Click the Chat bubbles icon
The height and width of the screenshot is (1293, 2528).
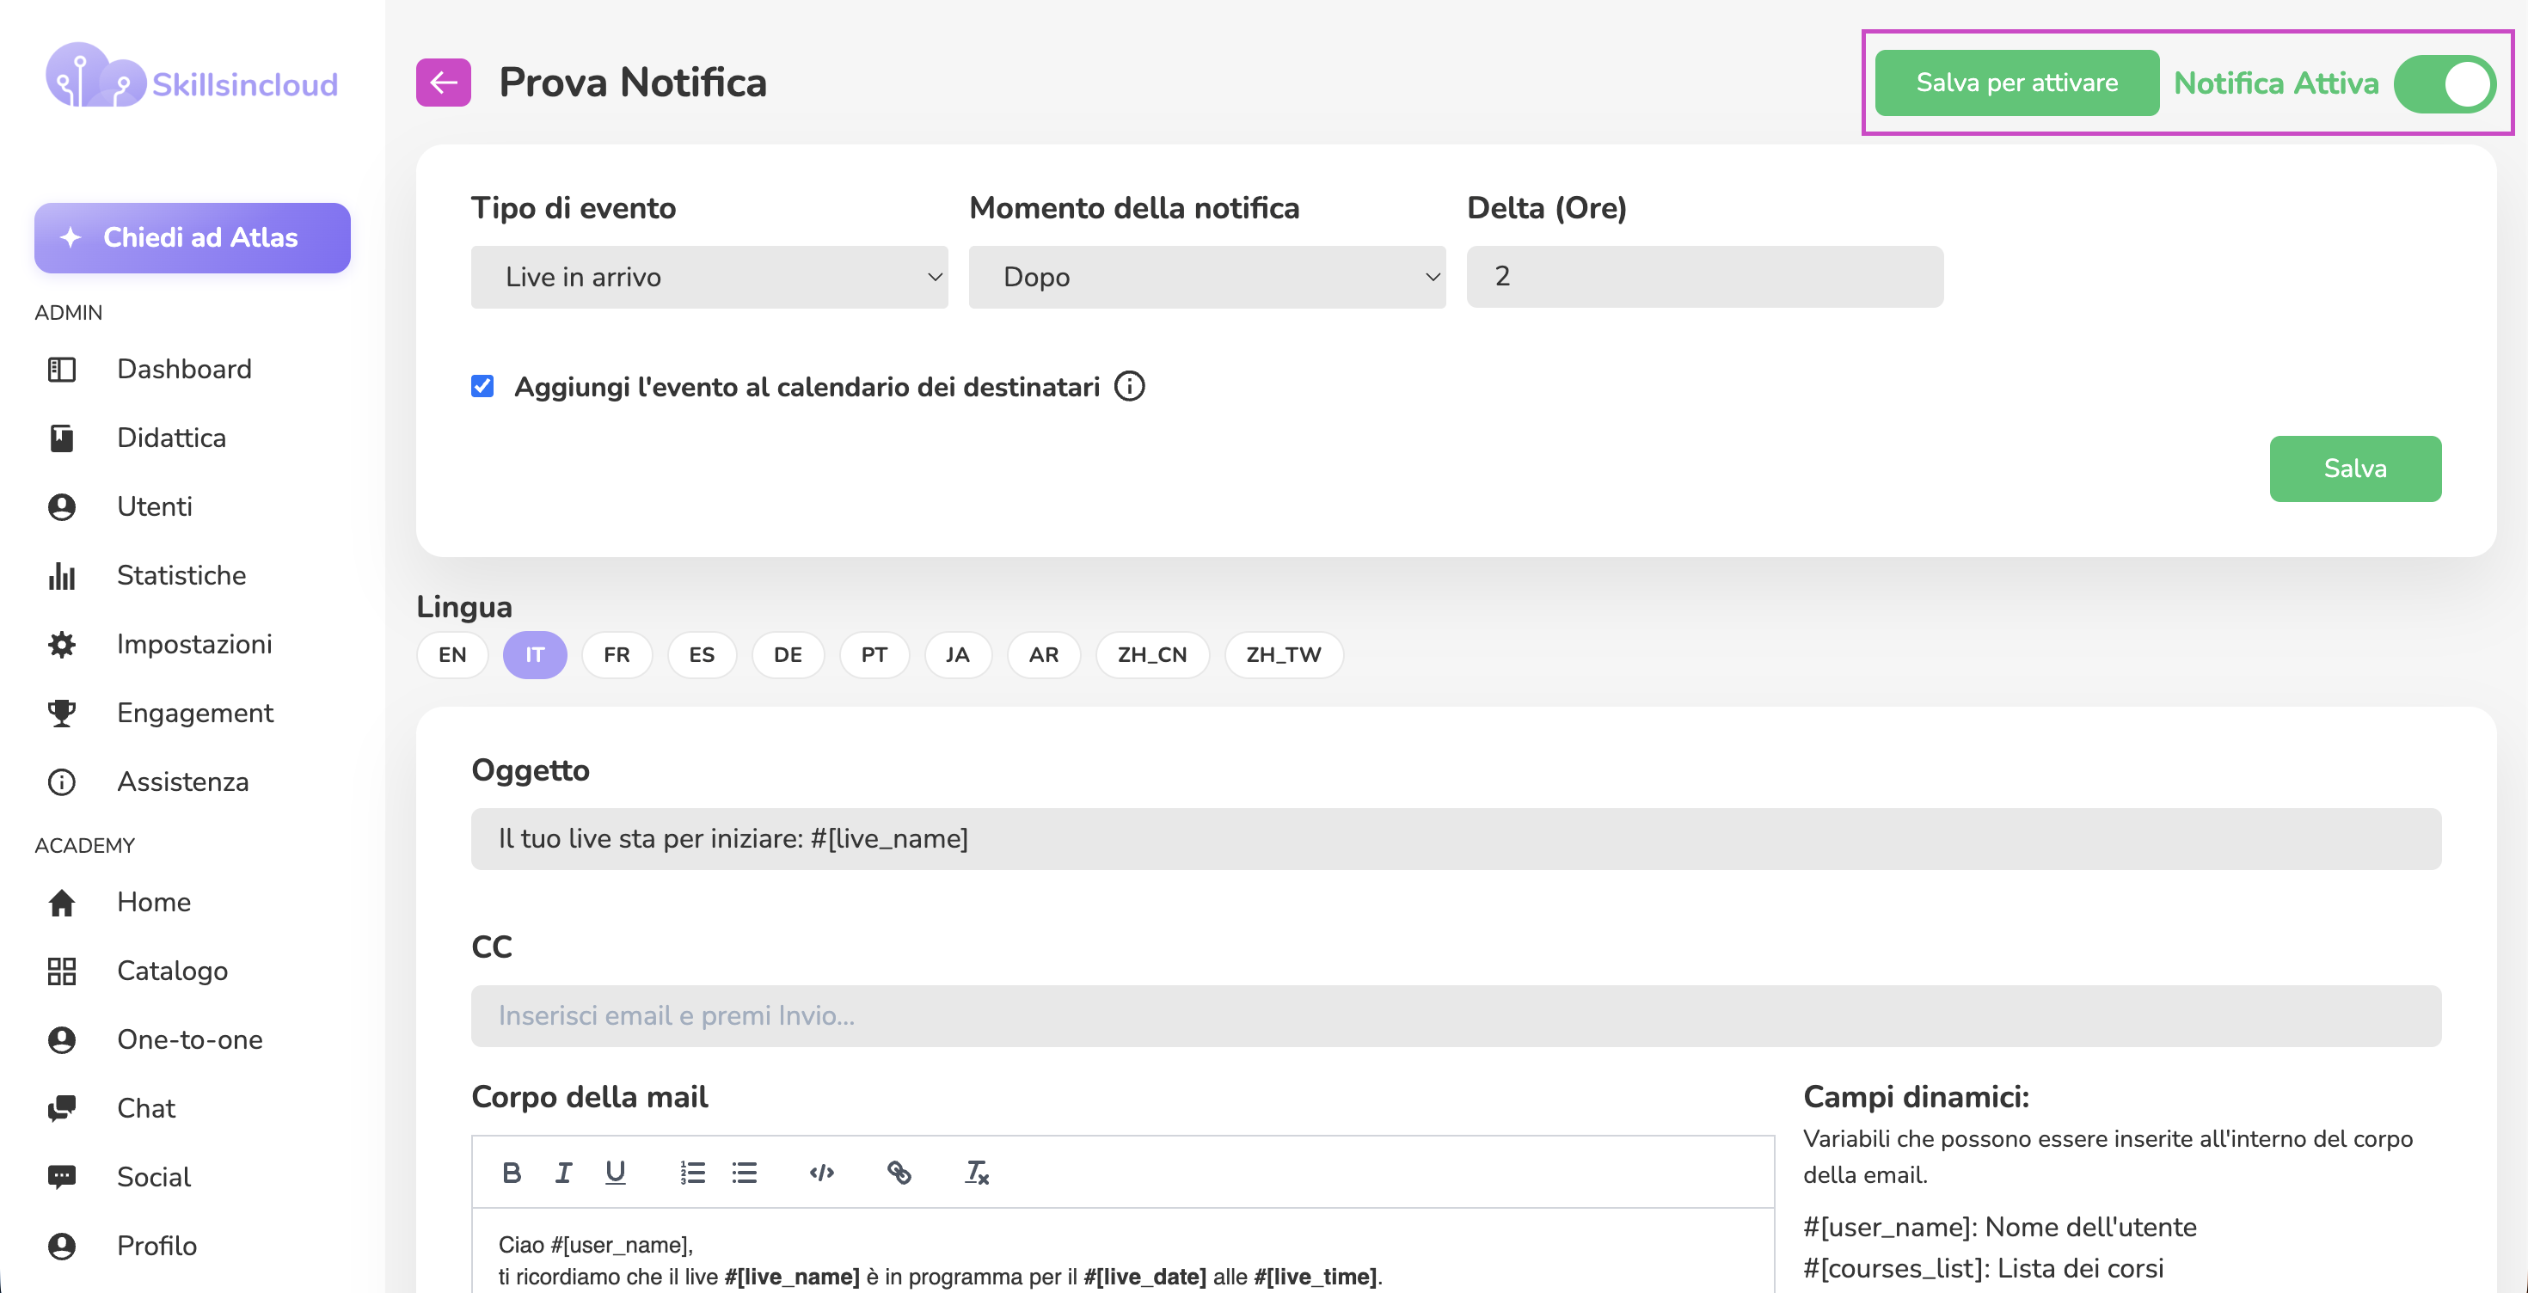click(62, 1108)
